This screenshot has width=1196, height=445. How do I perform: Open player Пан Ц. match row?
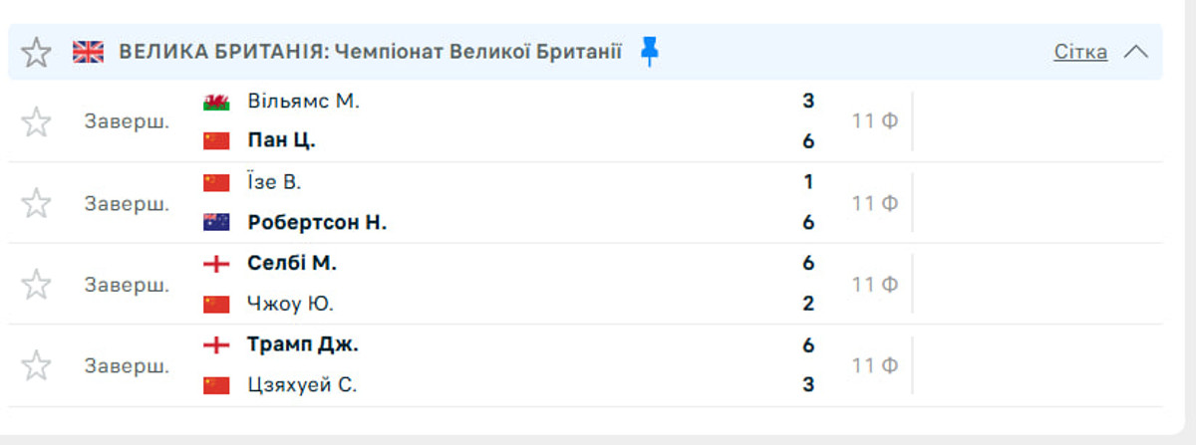tap(281, 141)
